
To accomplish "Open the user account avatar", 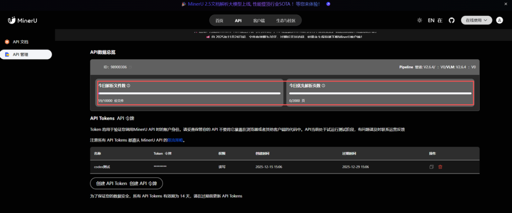I will 499,20.
